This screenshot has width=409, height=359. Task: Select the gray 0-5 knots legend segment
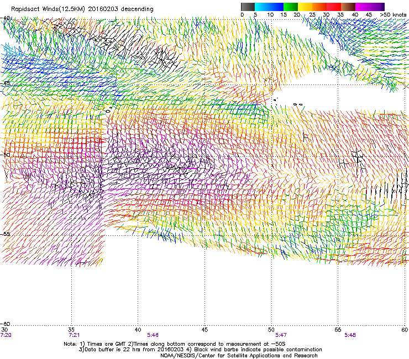pos(248,7)
